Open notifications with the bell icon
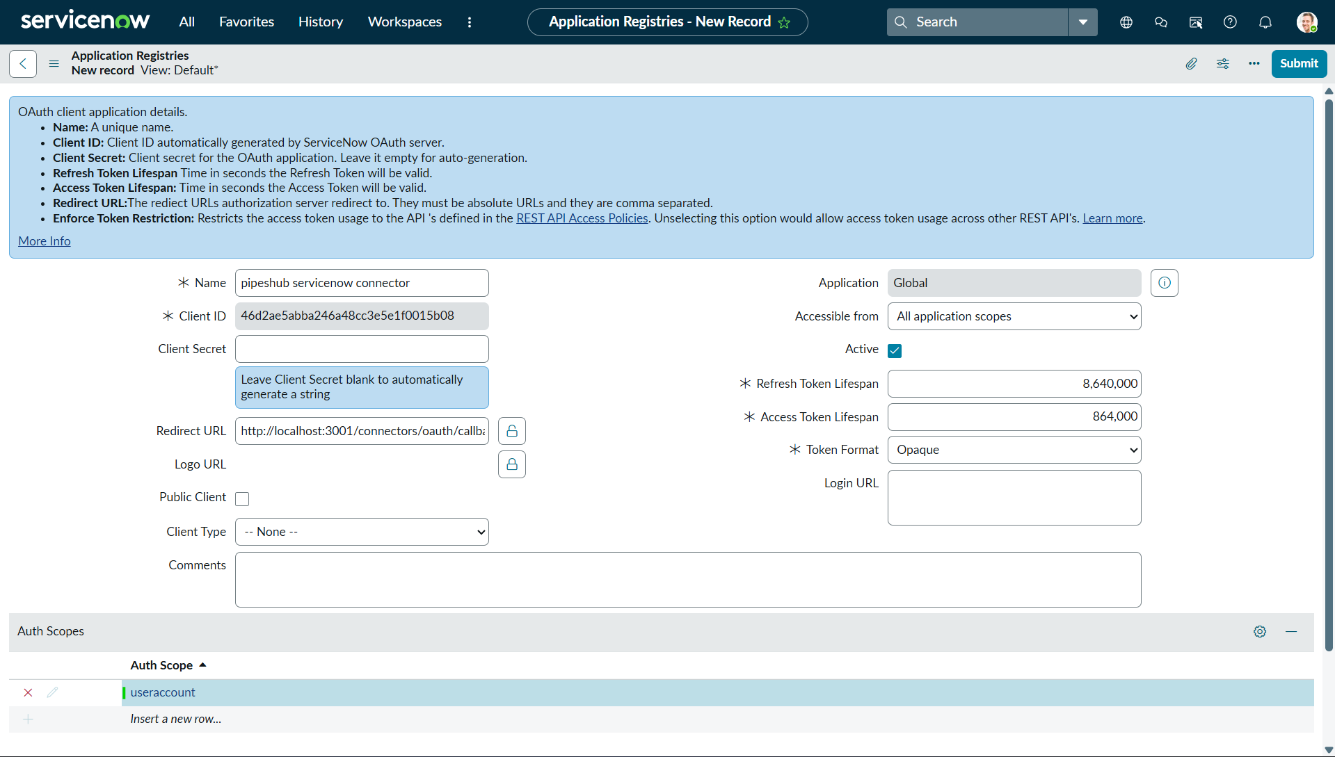Viewport: 1335px width, 757px height. (x=1265, y=22)
